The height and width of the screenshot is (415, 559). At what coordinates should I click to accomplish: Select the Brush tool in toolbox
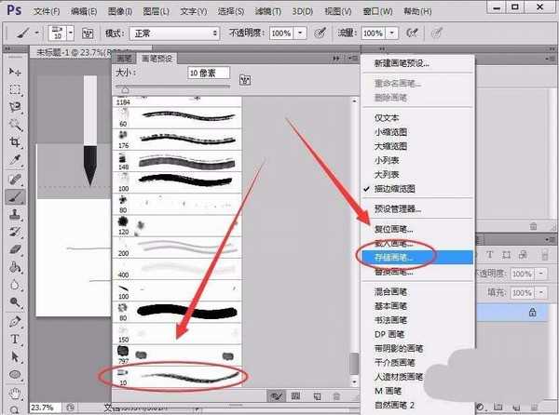click(x=15, y=196)
